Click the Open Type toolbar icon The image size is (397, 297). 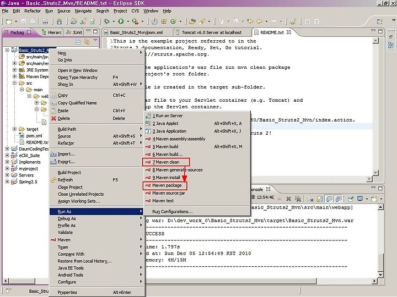[192, 21]
